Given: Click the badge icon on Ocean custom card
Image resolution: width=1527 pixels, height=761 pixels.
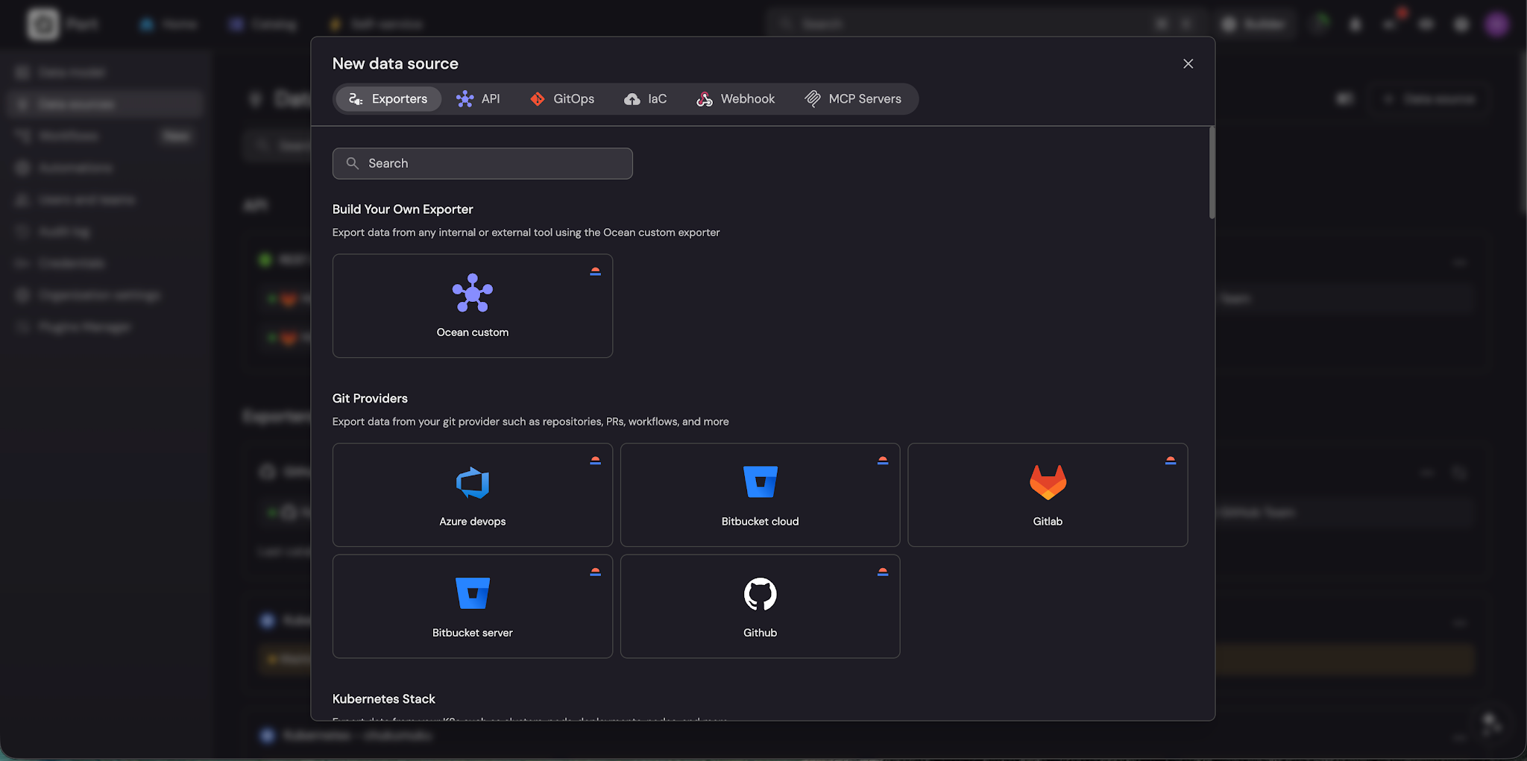Looking at the screenshot, I should pyautogui.click(x=595, y=271).
